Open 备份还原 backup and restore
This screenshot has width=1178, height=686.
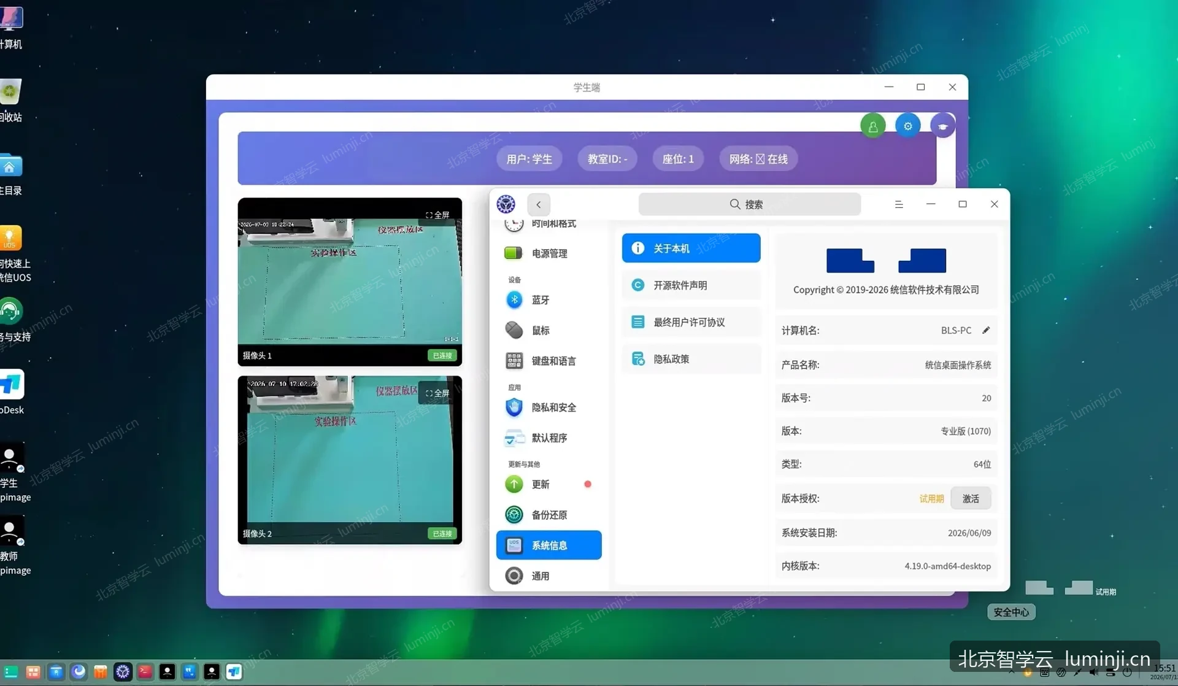(x=549, y=515)
